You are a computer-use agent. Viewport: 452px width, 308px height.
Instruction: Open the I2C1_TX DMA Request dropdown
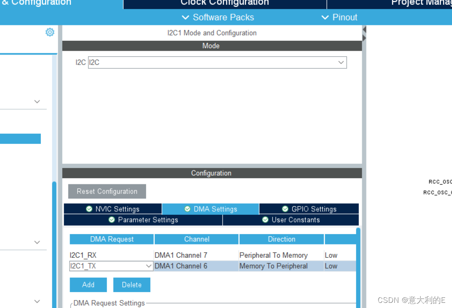point(149,266)
